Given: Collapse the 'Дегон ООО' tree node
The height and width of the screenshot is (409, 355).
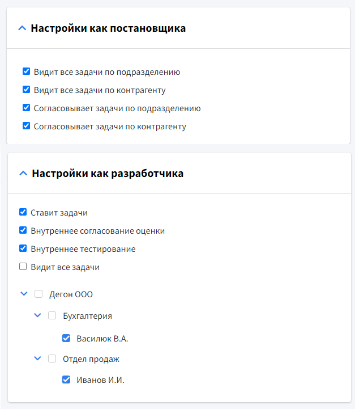Looking at the screenshot, I should click(x=24, y=294).
